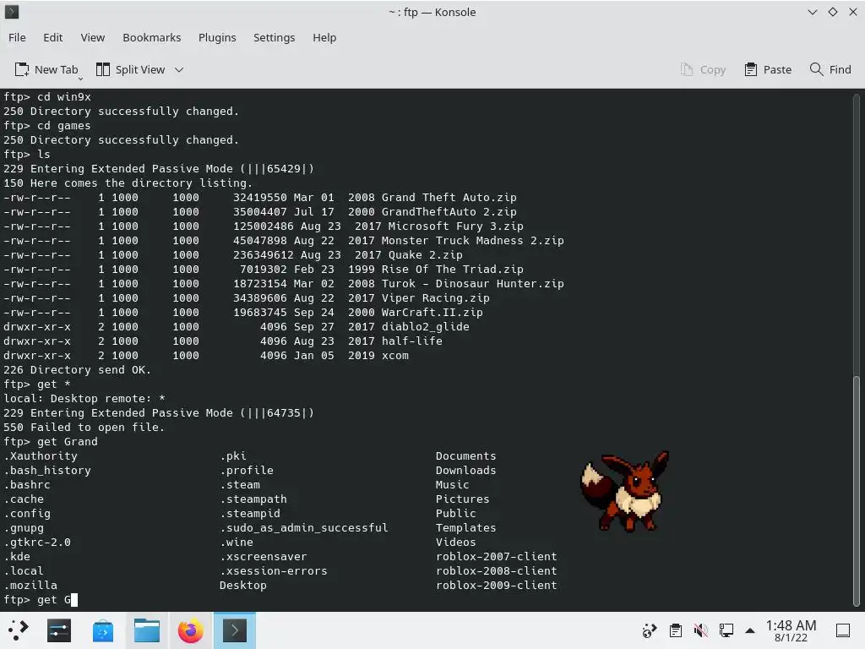
Task: Click the 'Grand Theft Auto.zip' listing line
Action: tap(260, 198)
